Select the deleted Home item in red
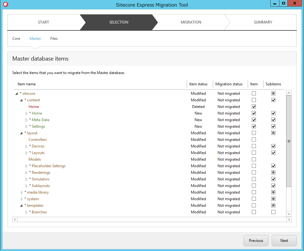Viewport: 304px width, 251px height. [34, 107]
